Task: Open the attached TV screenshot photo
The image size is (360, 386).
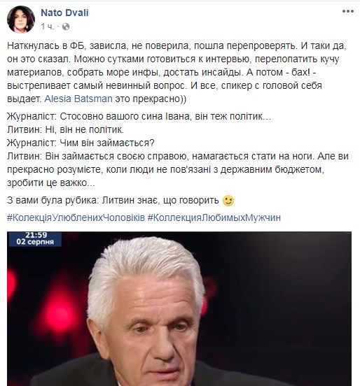Action: (x=179, y=308)
